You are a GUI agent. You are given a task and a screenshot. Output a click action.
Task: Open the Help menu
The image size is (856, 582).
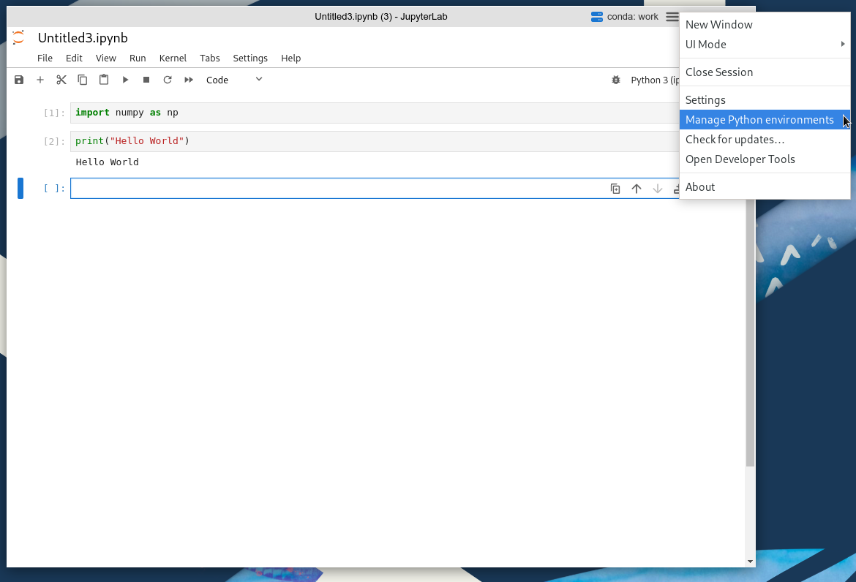[x=291, y=58]
